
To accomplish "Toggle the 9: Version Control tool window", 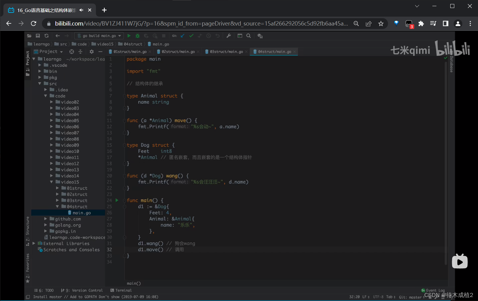I will pyautogui.click(x=82, y=290).
